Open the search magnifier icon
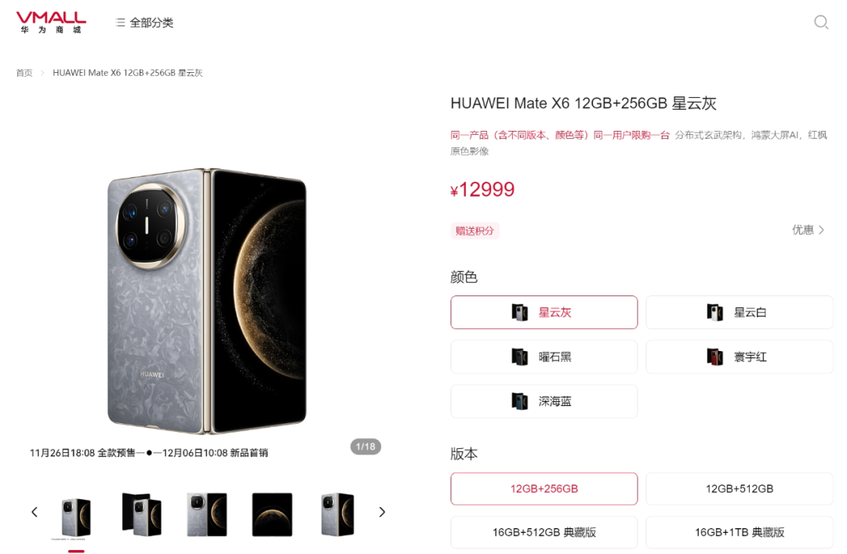Image resolution: width=847 pixels, height=554 pixels. click(x=821, y=22)
